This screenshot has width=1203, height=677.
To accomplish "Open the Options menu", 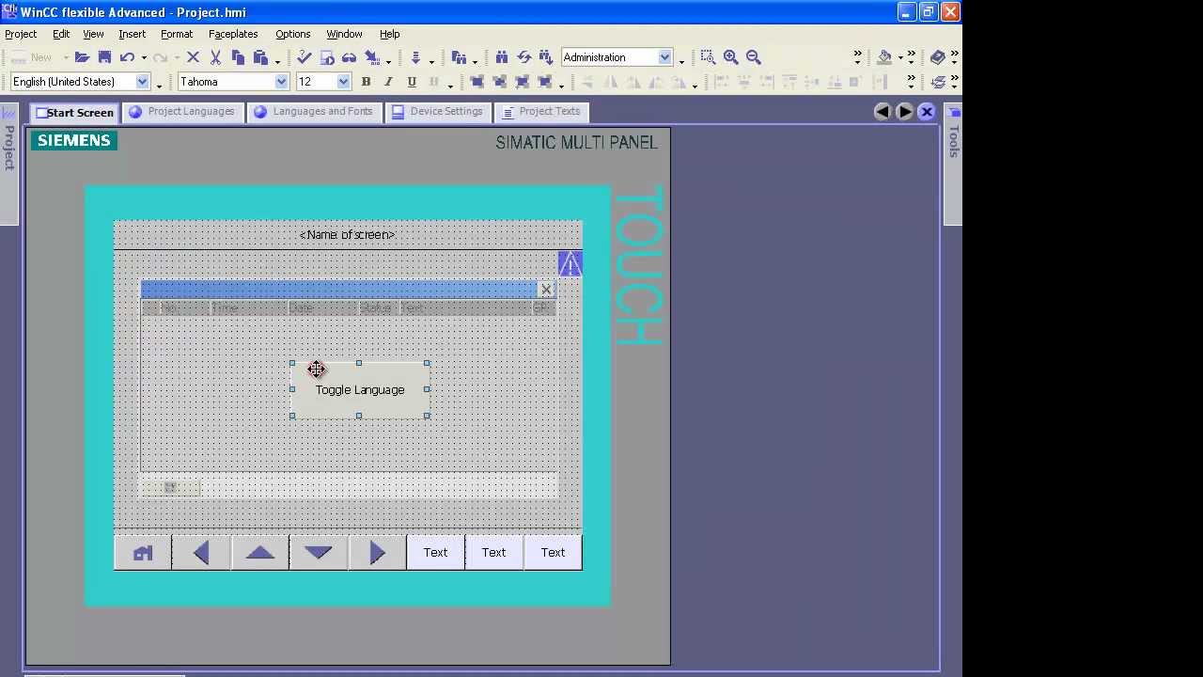I will 292,34.
